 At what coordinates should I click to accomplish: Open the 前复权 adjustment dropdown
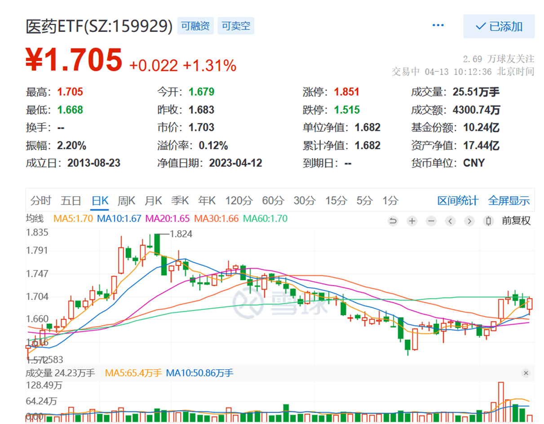pyautogui.click(x=516, y=221)
